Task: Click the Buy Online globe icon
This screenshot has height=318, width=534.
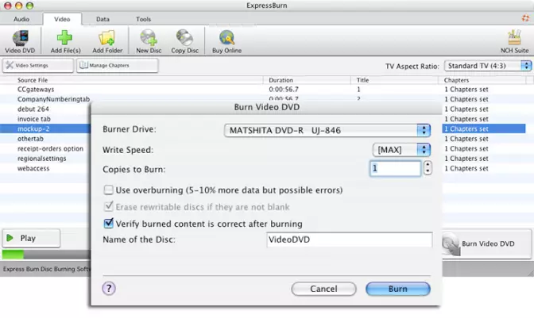Action: 226,42
